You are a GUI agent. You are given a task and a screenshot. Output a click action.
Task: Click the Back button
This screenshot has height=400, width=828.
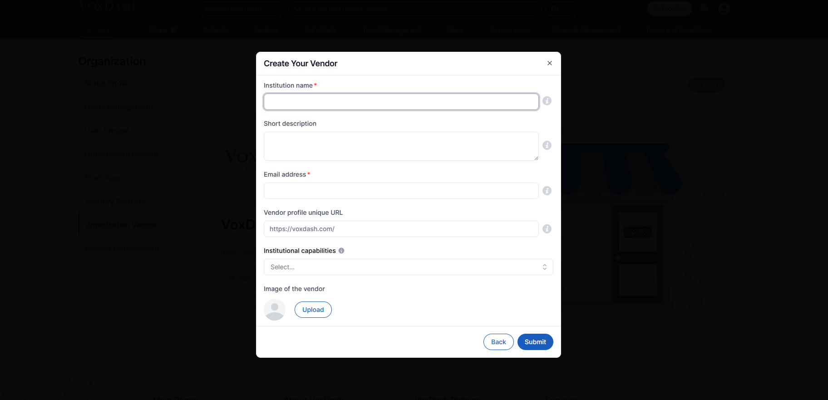point(498,342)
